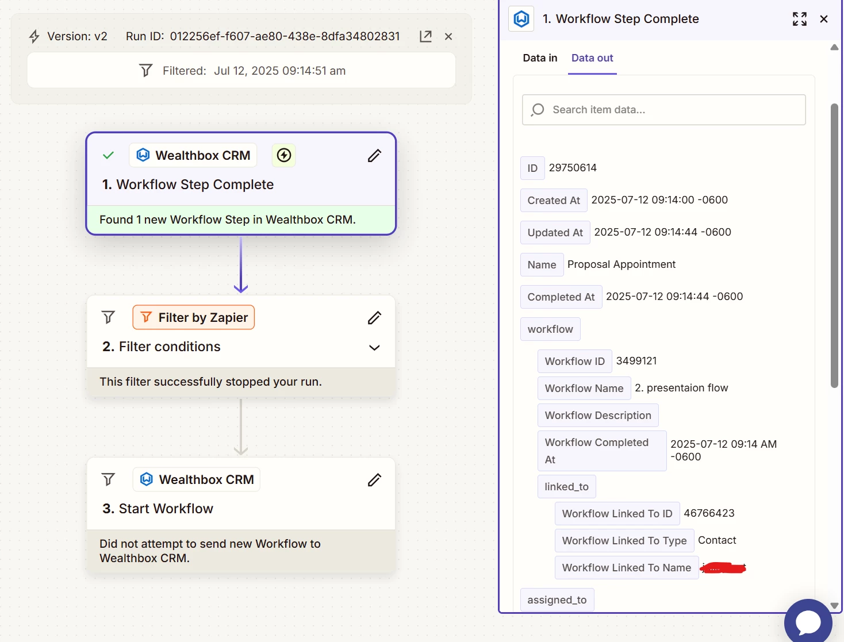Image resolution: width=844 pixels, height=642 pixels.
Task: Edit step 1 Workflow Step Complete
Action: pyautogui.click(x=374, y=155)
